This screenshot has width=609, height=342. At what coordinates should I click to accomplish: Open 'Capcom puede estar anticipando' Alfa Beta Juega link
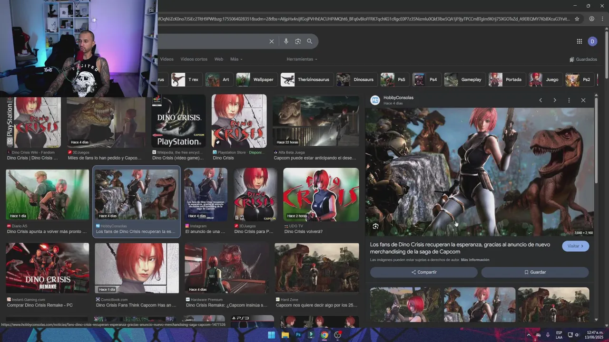point(315,158)
